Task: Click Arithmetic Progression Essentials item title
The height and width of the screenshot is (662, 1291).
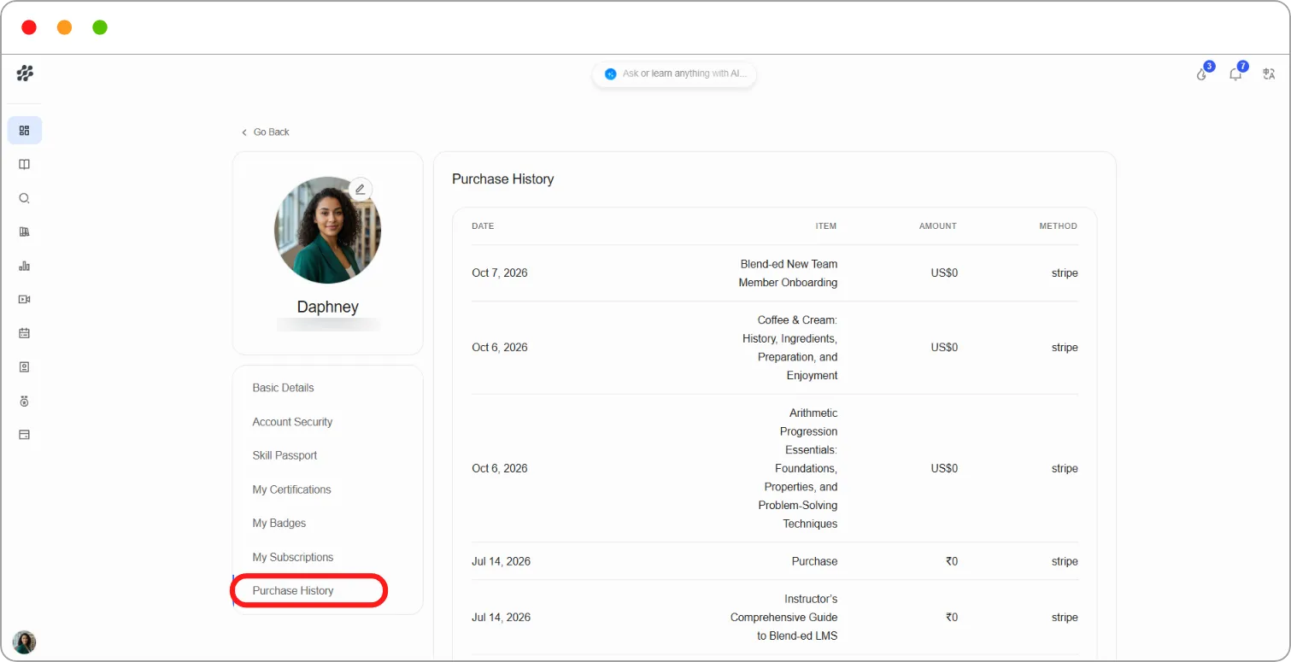Action: coord(797,468)
